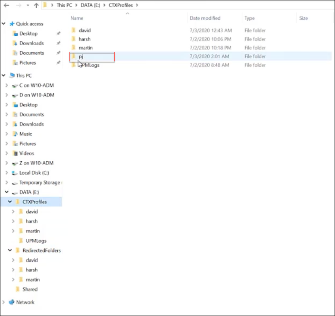Expand Downloads under This PC
Image resolution: width=335 pixels, height=316 pixels.
coord(6,124)
